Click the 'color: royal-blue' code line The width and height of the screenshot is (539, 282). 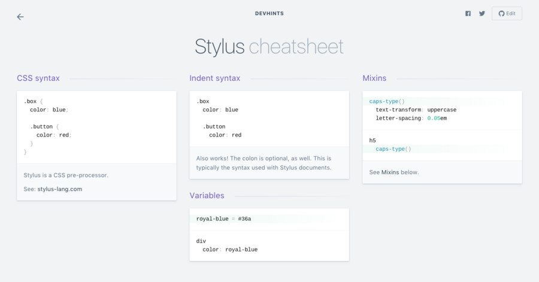230,249
